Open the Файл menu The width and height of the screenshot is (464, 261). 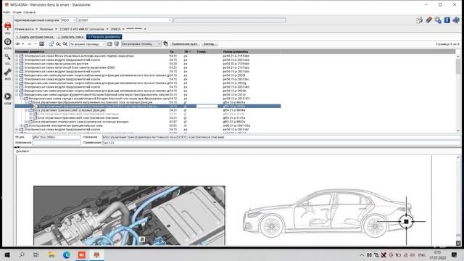pos(7,12)
